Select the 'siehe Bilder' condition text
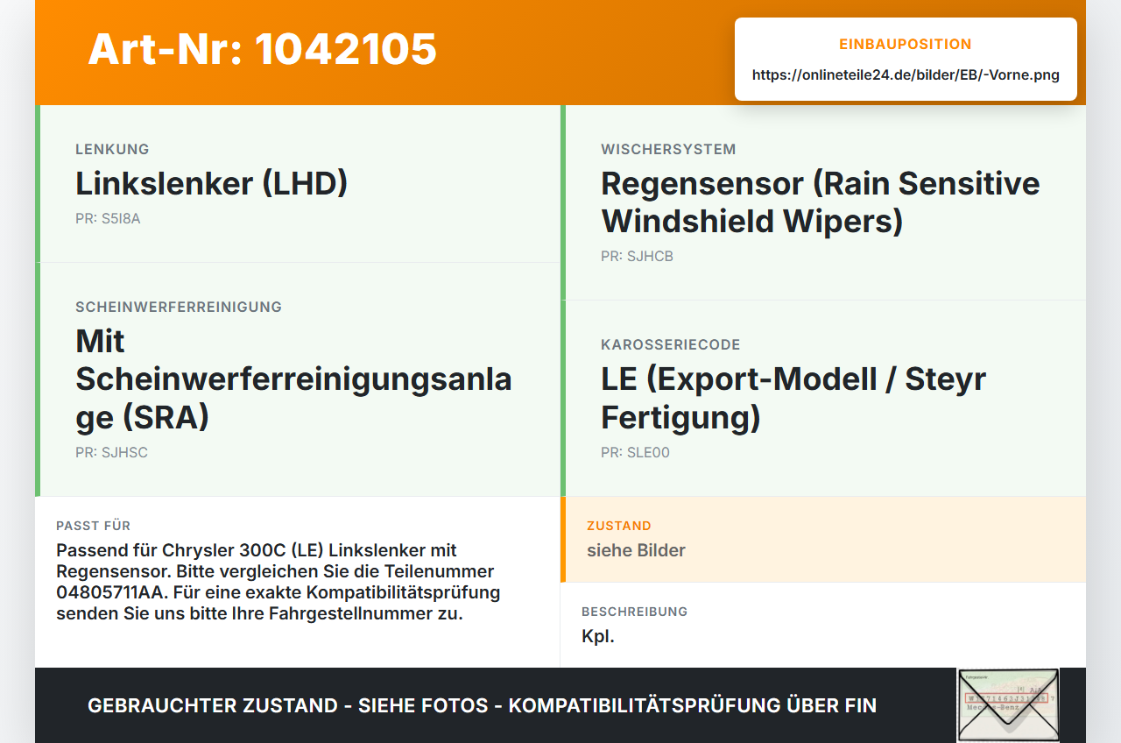Image resolution: width=1121 pixels, height=743 pixels. click(x=636, y=550)
